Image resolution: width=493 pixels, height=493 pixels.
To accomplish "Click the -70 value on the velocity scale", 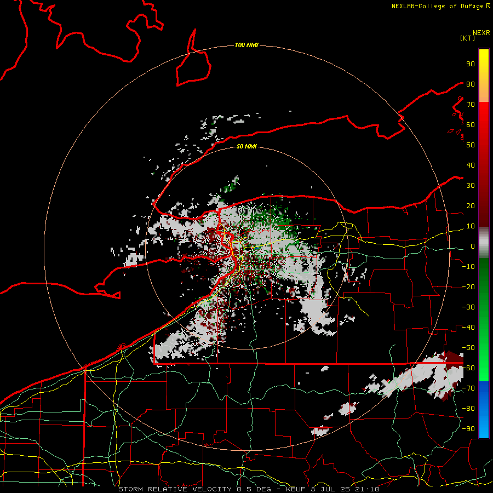I will 468,388.
